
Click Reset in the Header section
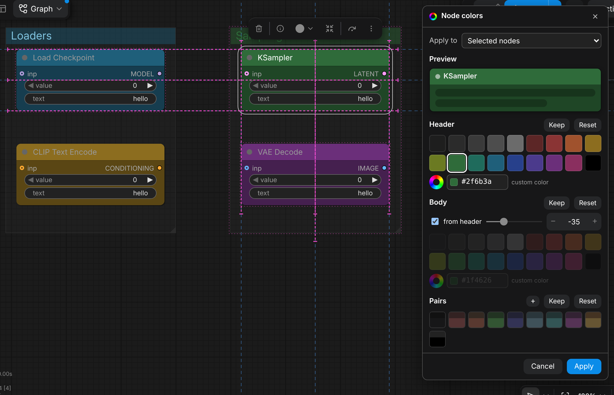587,125
